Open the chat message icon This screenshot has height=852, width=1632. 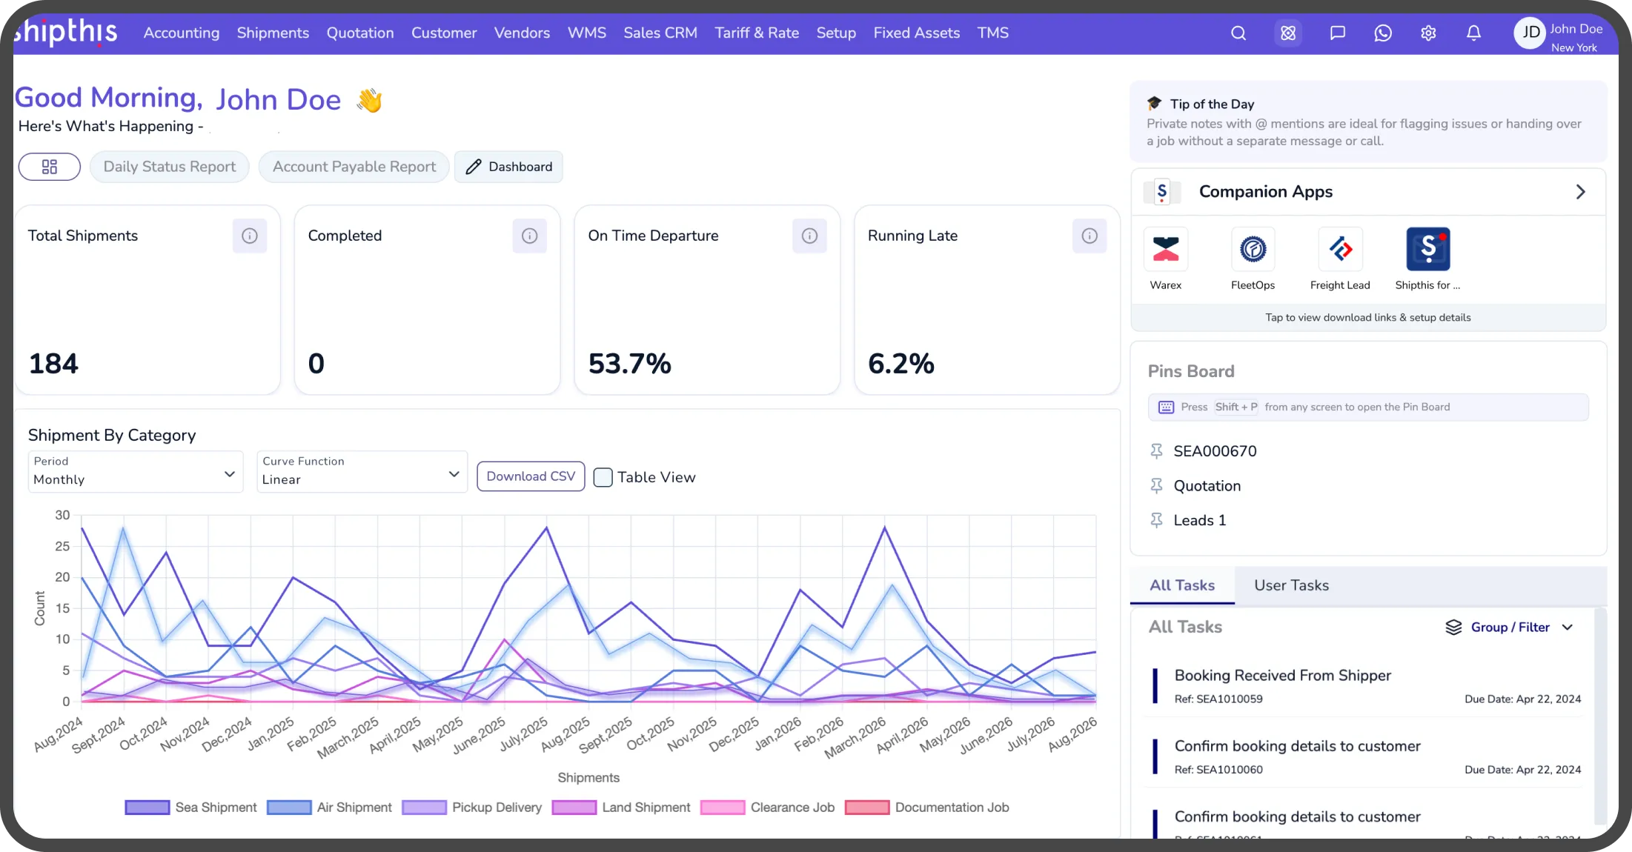pyautogui.click(x=1337, y=33)
